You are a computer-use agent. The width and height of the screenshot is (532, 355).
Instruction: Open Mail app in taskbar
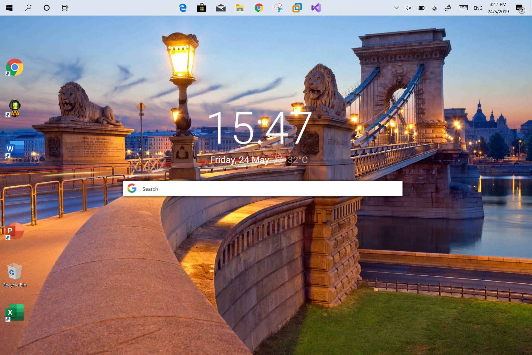point(221,8)
